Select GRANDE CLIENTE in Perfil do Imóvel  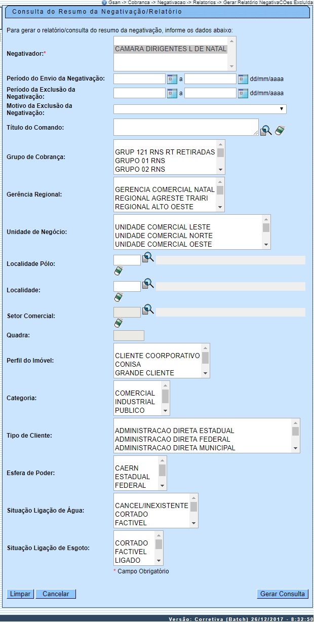[144, 373]
